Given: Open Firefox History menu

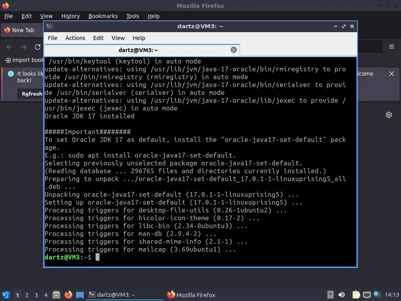Looking at the screenshot, I should click(70, 16).
